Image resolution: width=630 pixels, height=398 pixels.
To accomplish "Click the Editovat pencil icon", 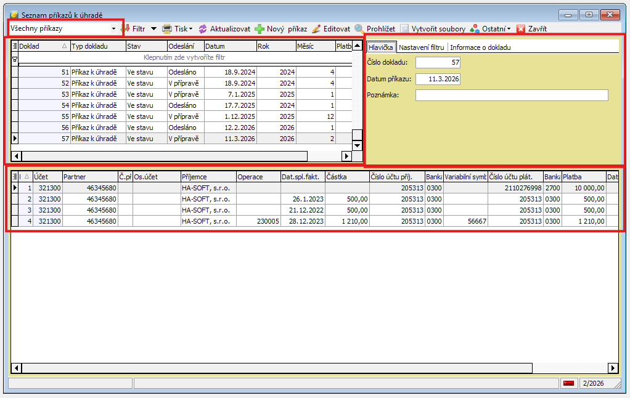I will pyautogui.click(x=316, y=29).
